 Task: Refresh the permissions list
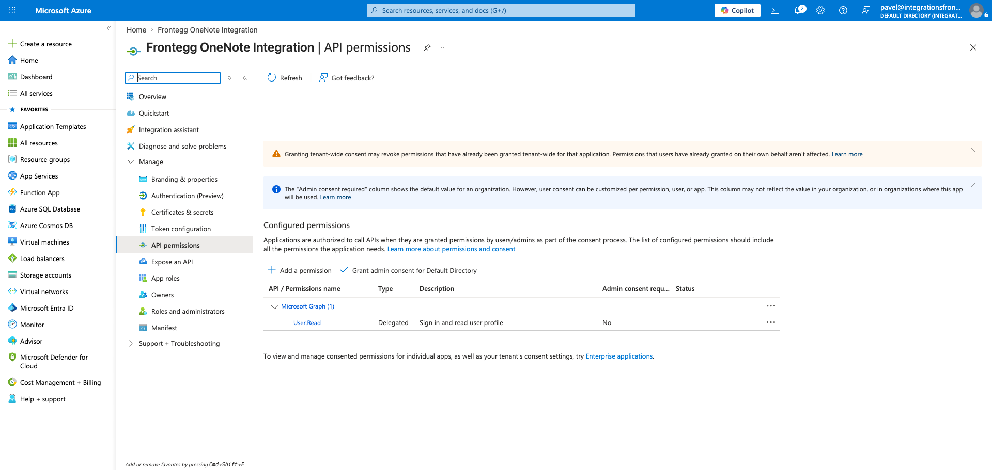coord(285,78)
